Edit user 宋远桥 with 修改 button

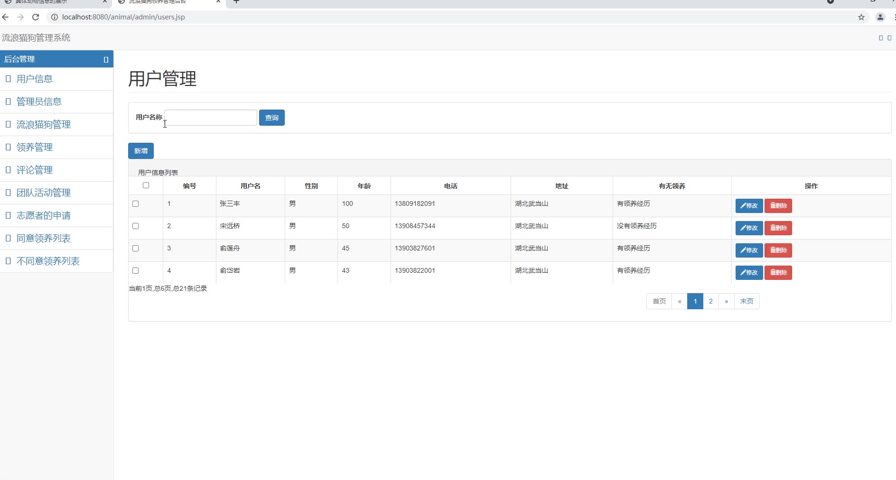749,228
